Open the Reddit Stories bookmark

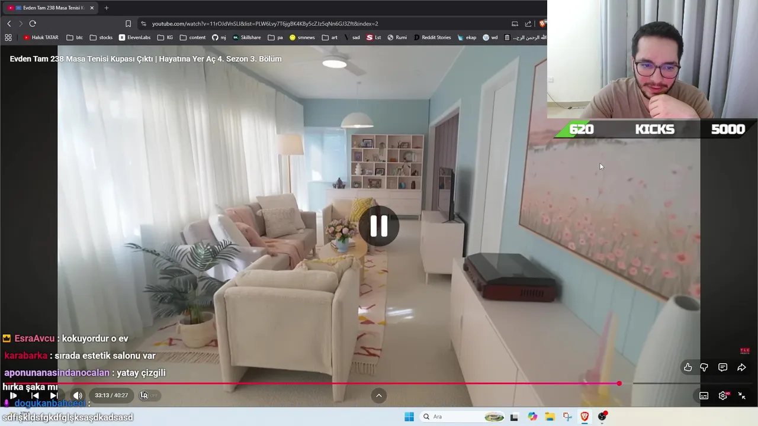pos(432,37)
